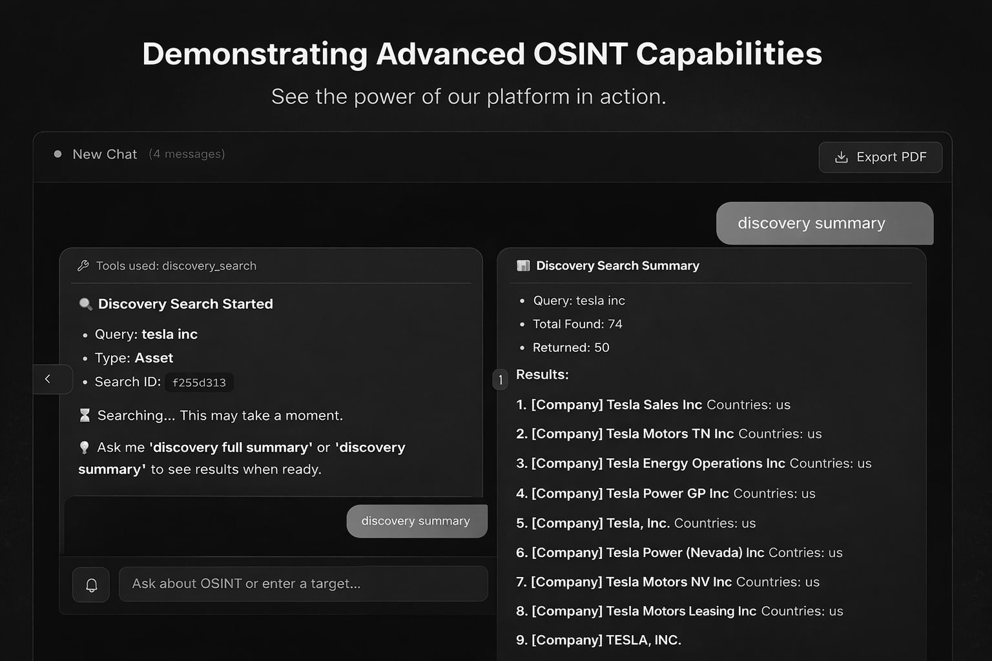Click the hourglass Searching icon

coord(85,416)
